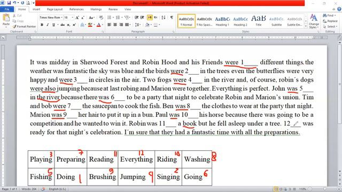Apply the No Spacing style
This screenshot has height=192, width=342.
[x=204, y=21]
